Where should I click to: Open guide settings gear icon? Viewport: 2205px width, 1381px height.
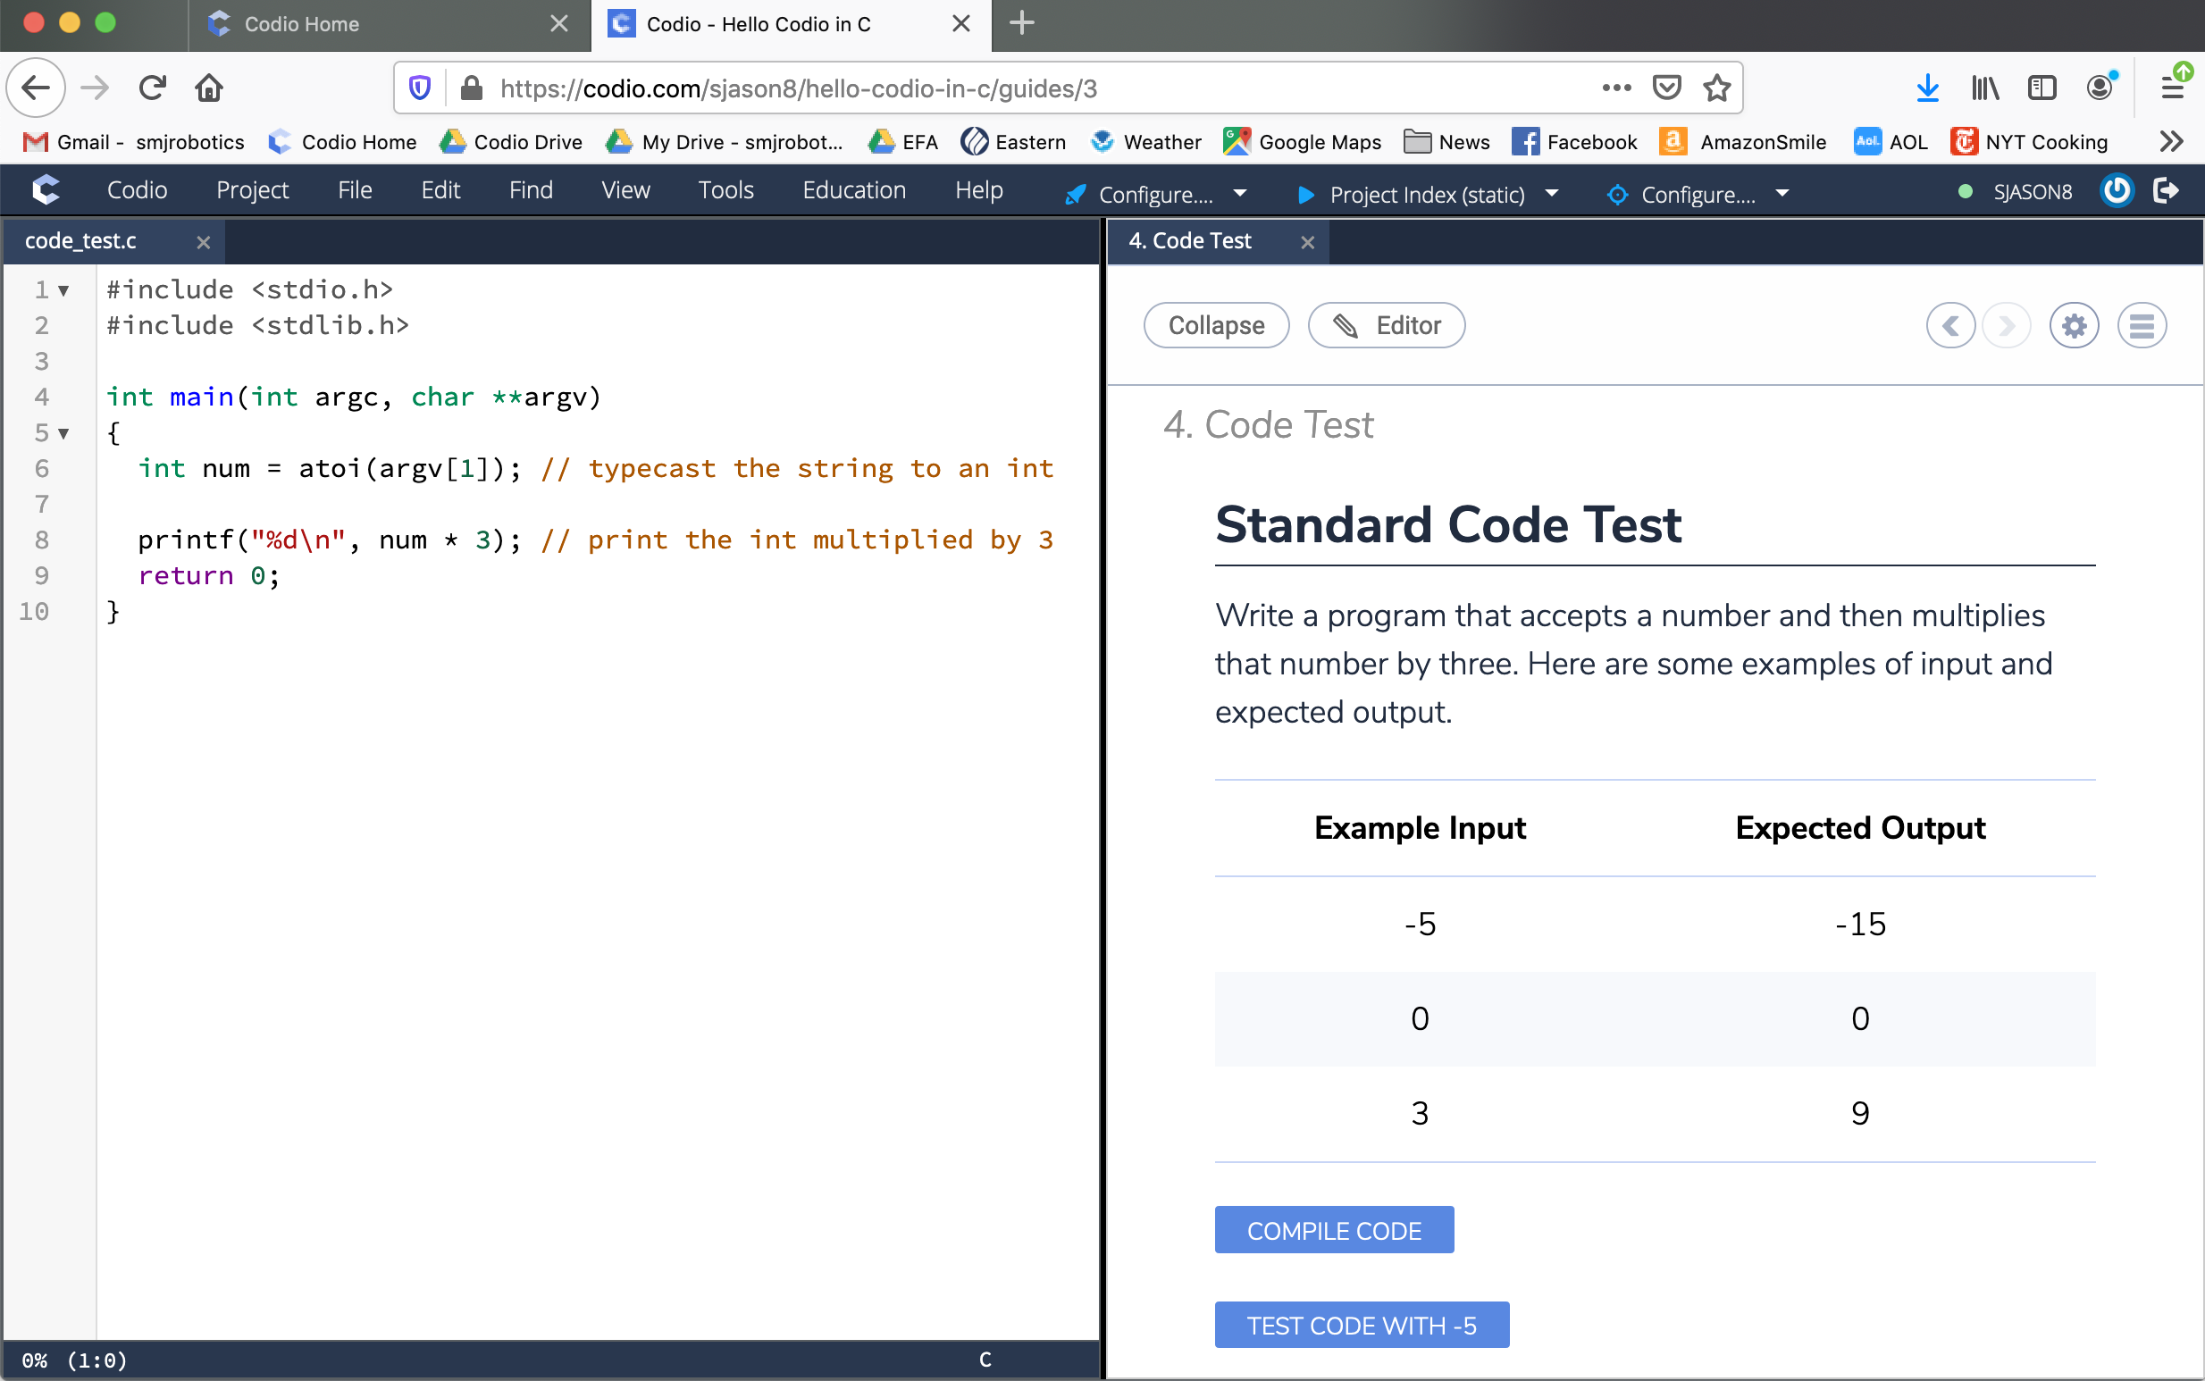point(2074,326)
